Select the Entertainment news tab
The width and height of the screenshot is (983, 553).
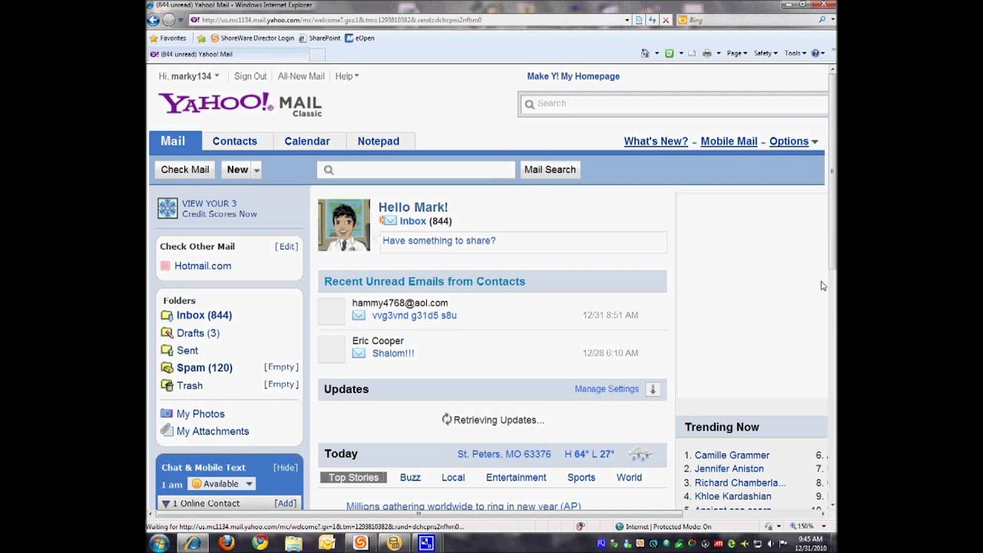(516, 478)
